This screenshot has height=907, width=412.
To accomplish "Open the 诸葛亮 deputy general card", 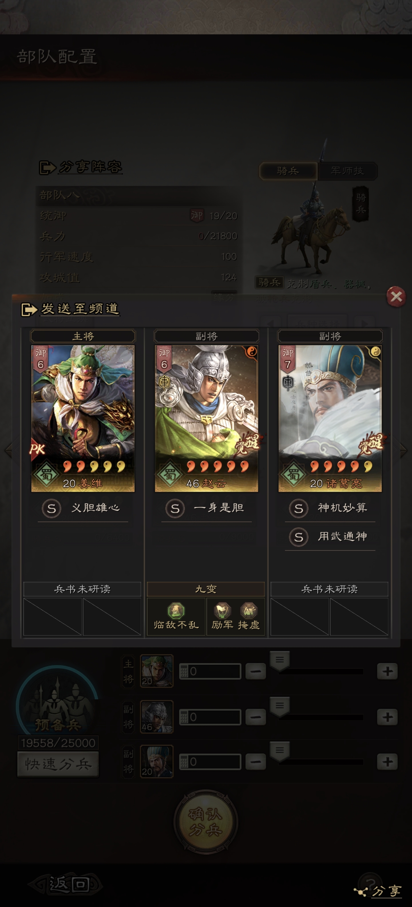I will coord(330,418).
